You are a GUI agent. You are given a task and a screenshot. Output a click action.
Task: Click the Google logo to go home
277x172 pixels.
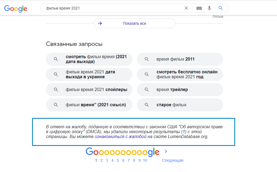pos(15,9)
